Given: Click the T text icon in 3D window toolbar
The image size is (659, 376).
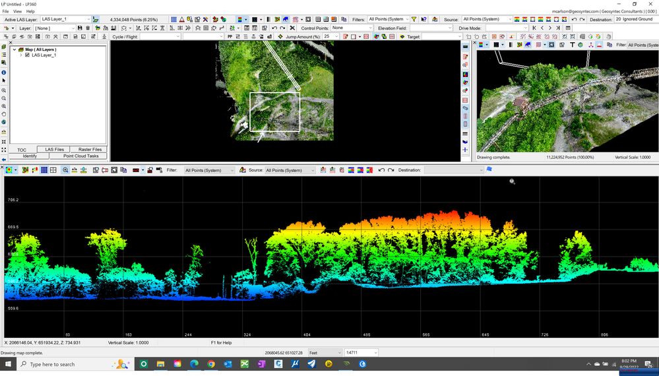Looking at the screenshot, I should tap(572, 45).
